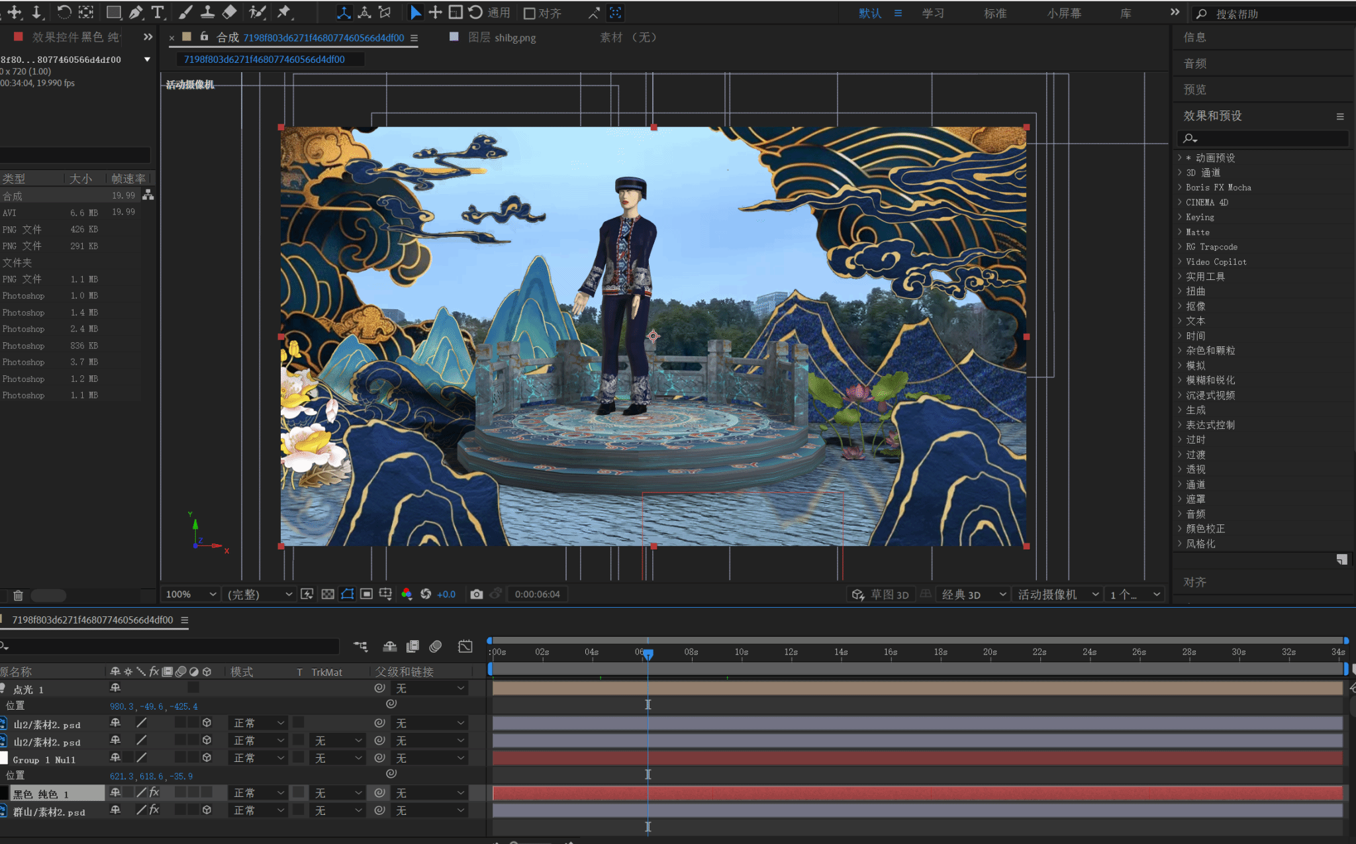Open the 活动摄像机 camera view dropdown

pos(1057,594)
